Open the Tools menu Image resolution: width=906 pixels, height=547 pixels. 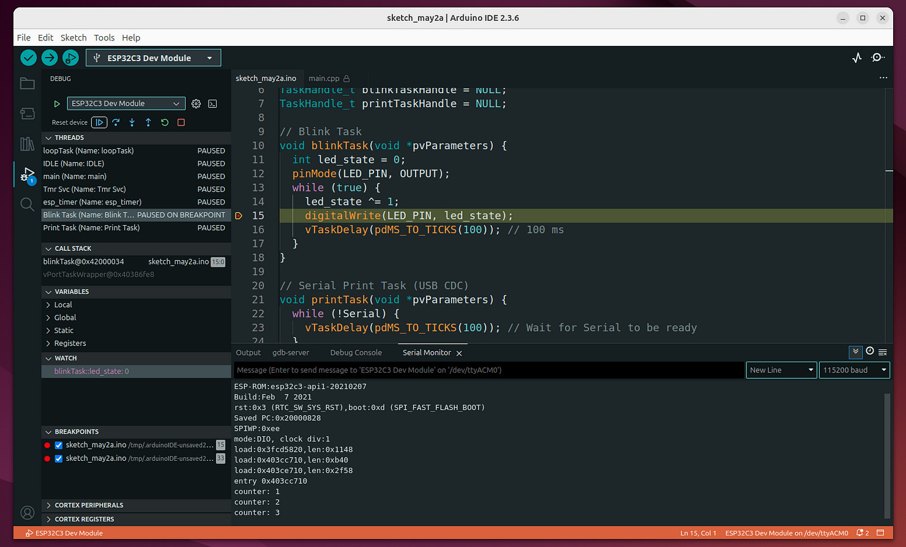tap(104, 37)
